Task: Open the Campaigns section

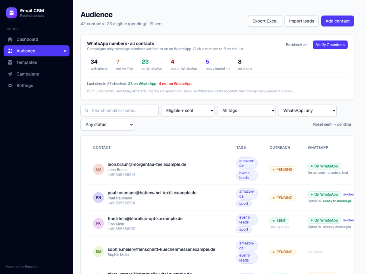Action: pos(37,74)
